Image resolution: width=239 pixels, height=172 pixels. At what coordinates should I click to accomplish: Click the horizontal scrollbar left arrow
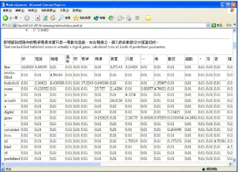click(3, 164)
